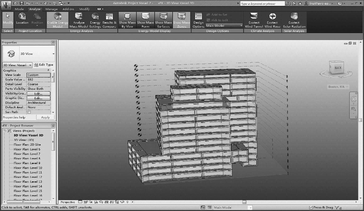Toggle Show Mass Zones display
This screenshot has height=211, width=364.
tap(182, 17)
